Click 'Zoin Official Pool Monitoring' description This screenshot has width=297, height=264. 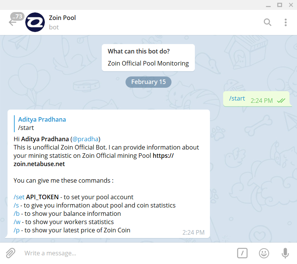[x=148, y=63]
